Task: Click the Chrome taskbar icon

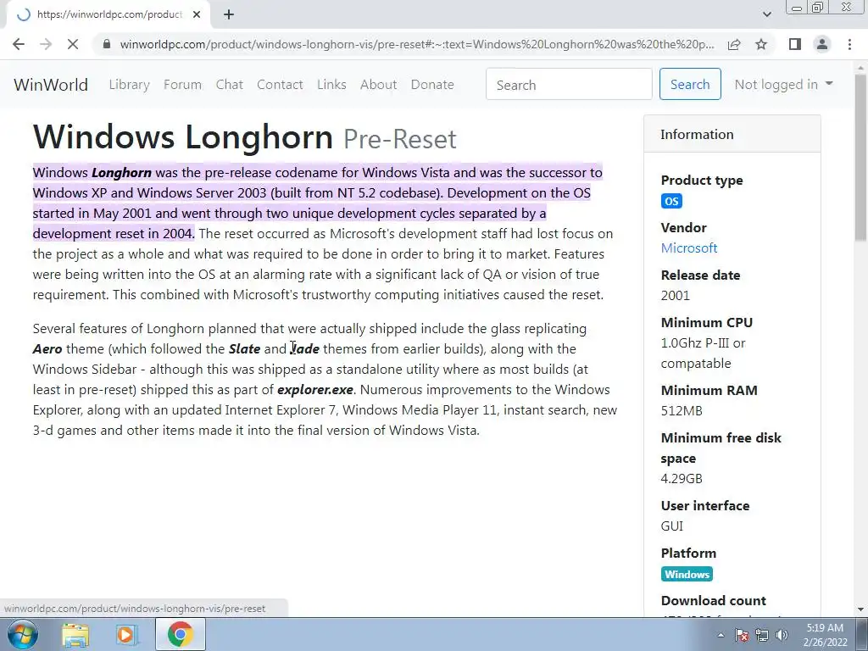Action: tap(180, 634)
